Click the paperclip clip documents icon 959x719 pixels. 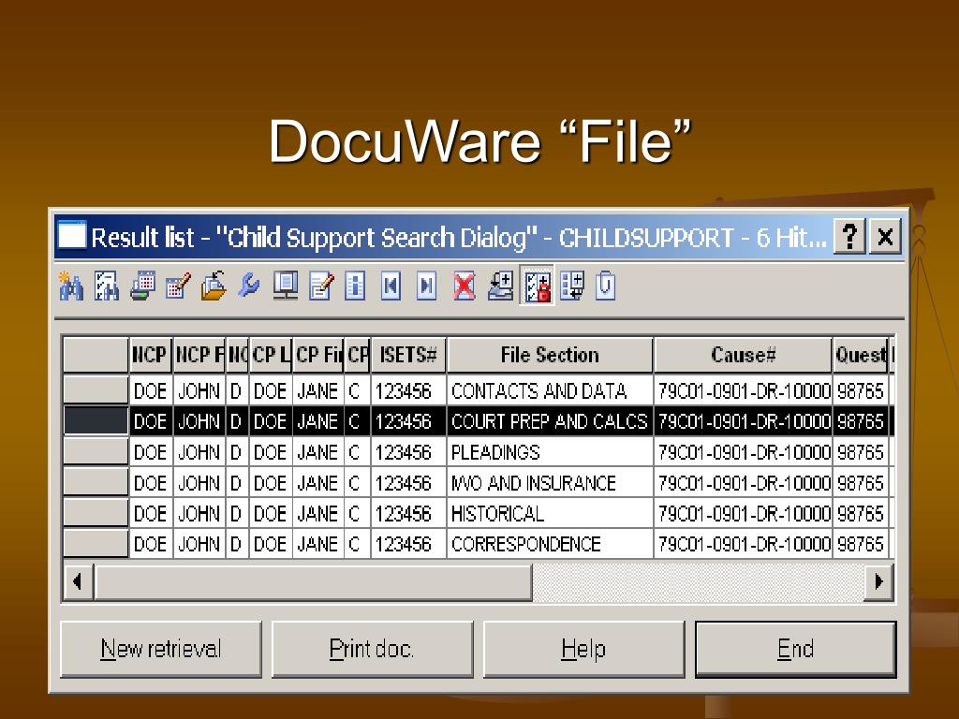pyautogui.click(x=606, y=286)
